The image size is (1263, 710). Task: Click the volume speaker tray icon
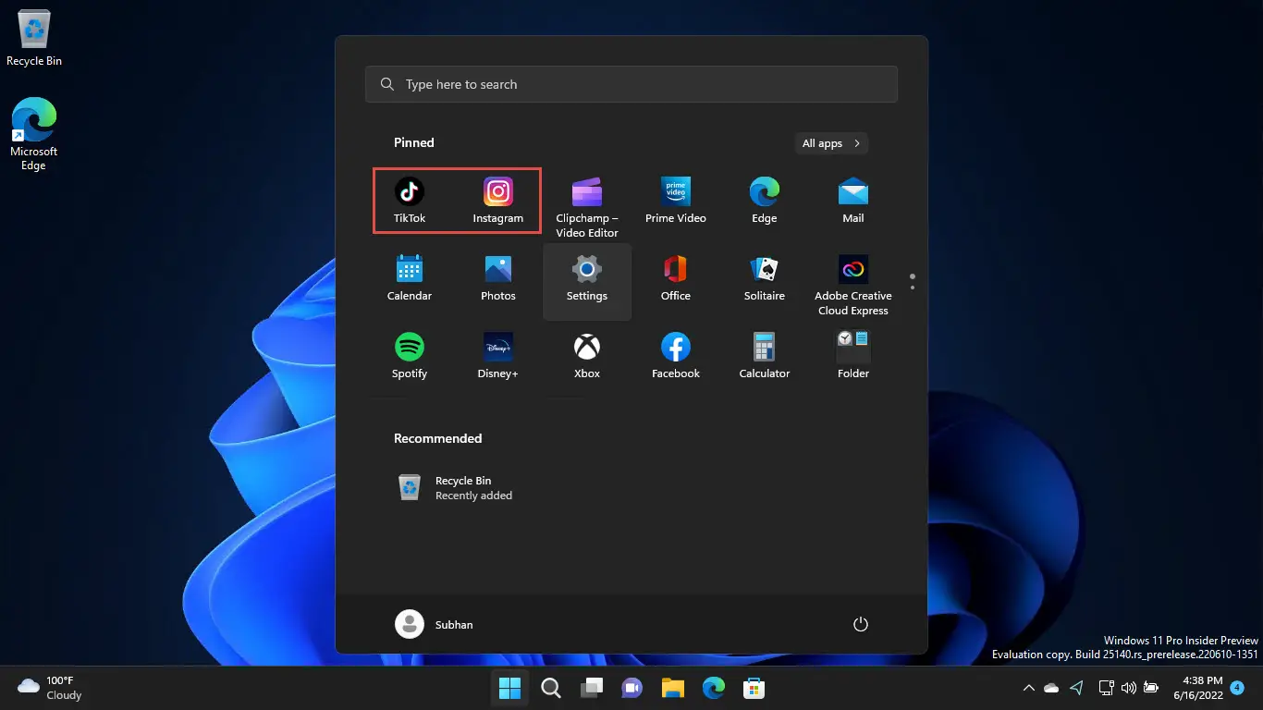pos(1128,688)
